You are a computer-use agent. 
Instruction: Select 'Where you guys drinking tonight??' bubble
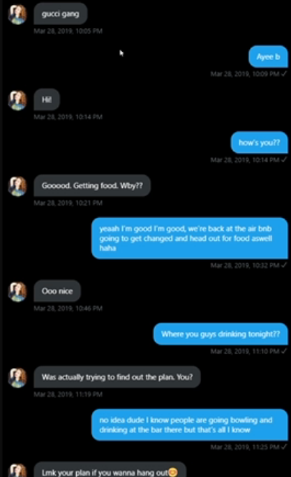point(221,334)
